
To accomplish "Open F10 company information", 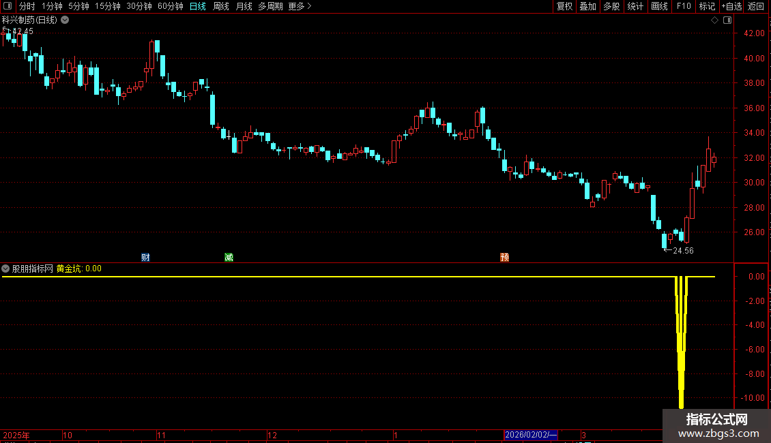I will 684,6.
